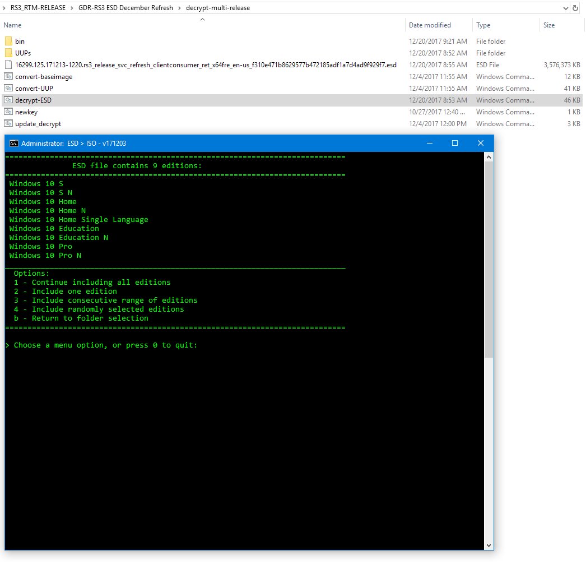Screen dimensions: 586x578
Task: Click the console scrollbar down arrow
Action: 489,545
